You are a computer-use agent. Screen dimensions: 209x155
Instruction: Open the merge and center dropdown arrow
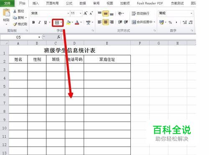click(x=154, y=22)
